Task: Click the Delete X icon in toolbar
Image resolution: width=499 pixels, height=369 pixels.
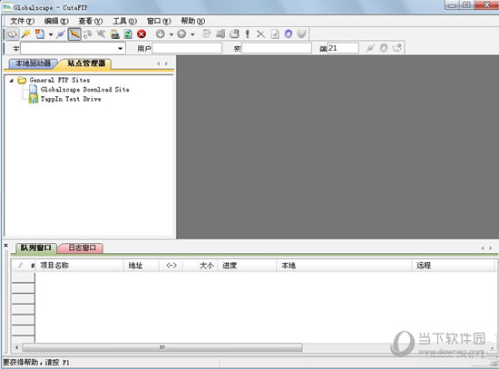Action: (x=260, y=34)
